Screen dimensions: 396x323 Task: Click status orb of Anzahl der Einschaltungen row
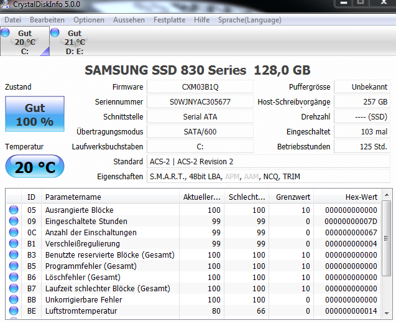pyautogui.click(x=14, y=232)
